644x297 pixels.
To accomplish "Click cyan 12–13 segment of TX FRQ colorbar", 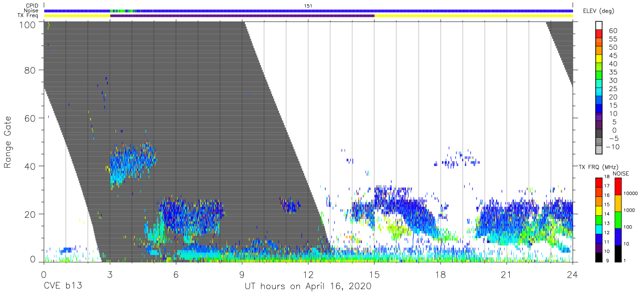I will [x=598, y=228].
